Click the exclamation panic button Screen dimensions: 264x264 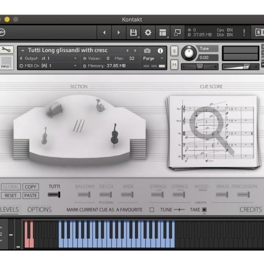(x=244, y=32)
